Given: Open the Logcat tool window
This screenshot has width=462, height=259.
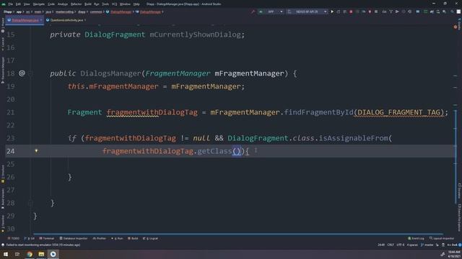Looking at the screenshot, I should tap(151, 238).
